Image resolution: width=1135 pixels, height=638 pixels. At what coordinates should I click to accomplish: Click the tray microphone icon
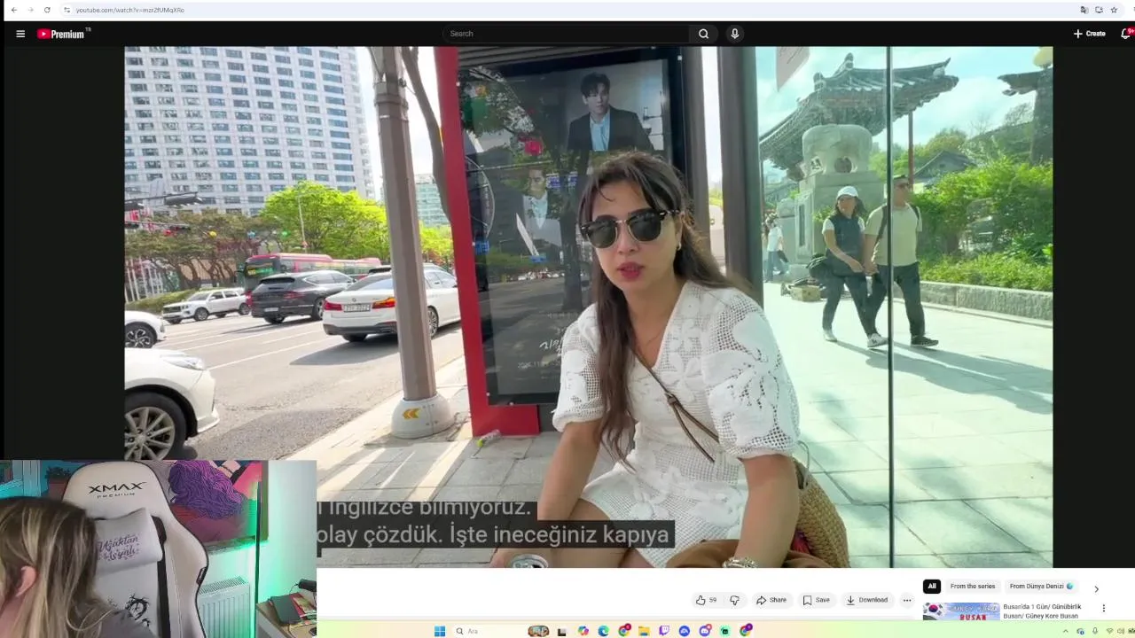(x=1095, y=631)
